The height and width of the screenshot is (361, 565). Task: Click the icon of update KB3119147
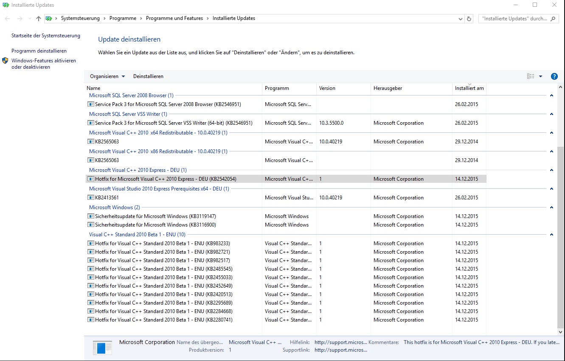[90, 216]
